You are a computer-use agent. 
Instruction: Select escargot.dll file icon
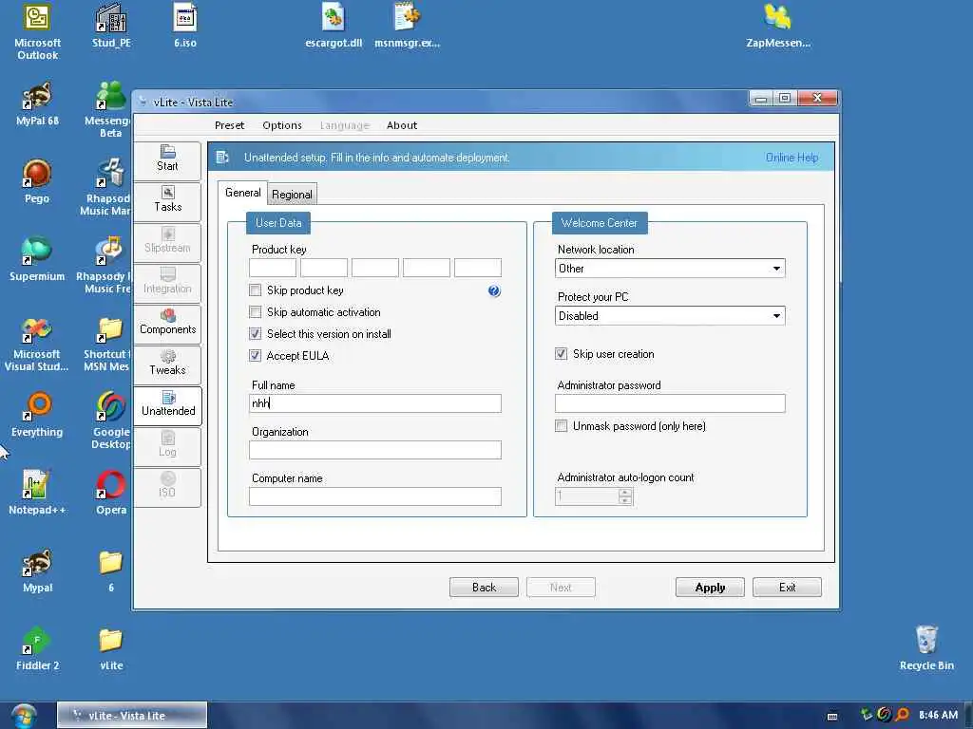coord(334,26)
